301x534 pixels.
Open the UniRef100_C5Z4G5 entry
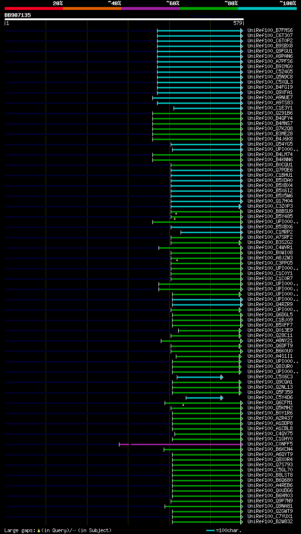coord(270,71)
